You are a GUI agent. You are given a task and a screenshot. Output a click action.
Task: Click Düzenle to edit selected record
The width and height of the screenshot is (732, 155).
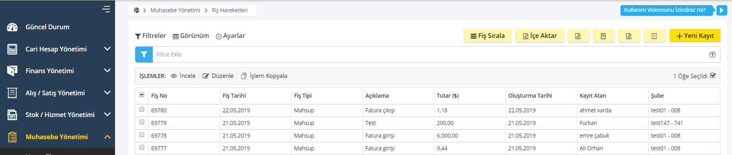(x=218, y=76)
